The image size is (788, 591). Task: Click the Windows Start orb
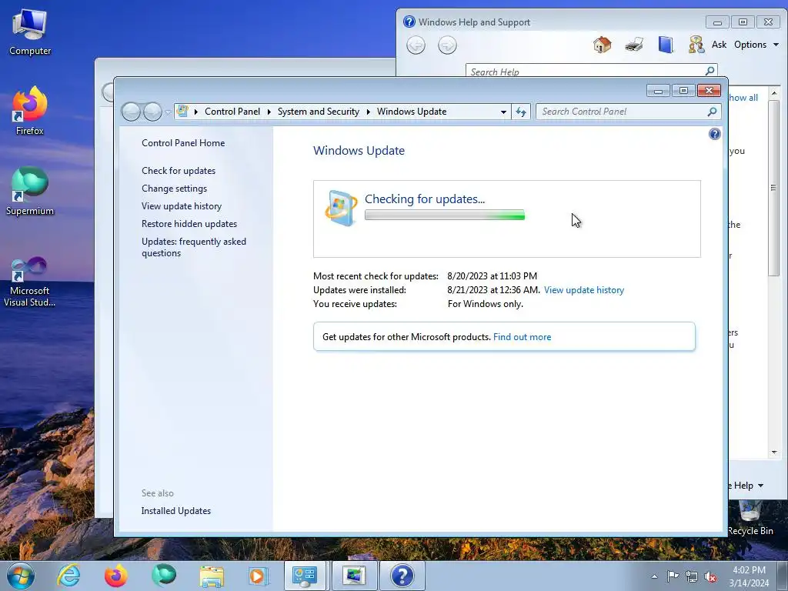click(x=21, y=576)
